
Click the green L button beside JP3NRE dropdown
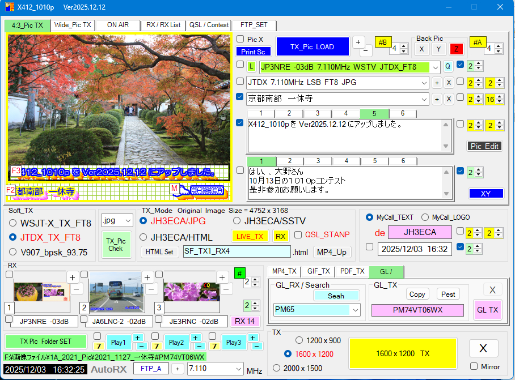pyautogui.click(x=251, y=67)
